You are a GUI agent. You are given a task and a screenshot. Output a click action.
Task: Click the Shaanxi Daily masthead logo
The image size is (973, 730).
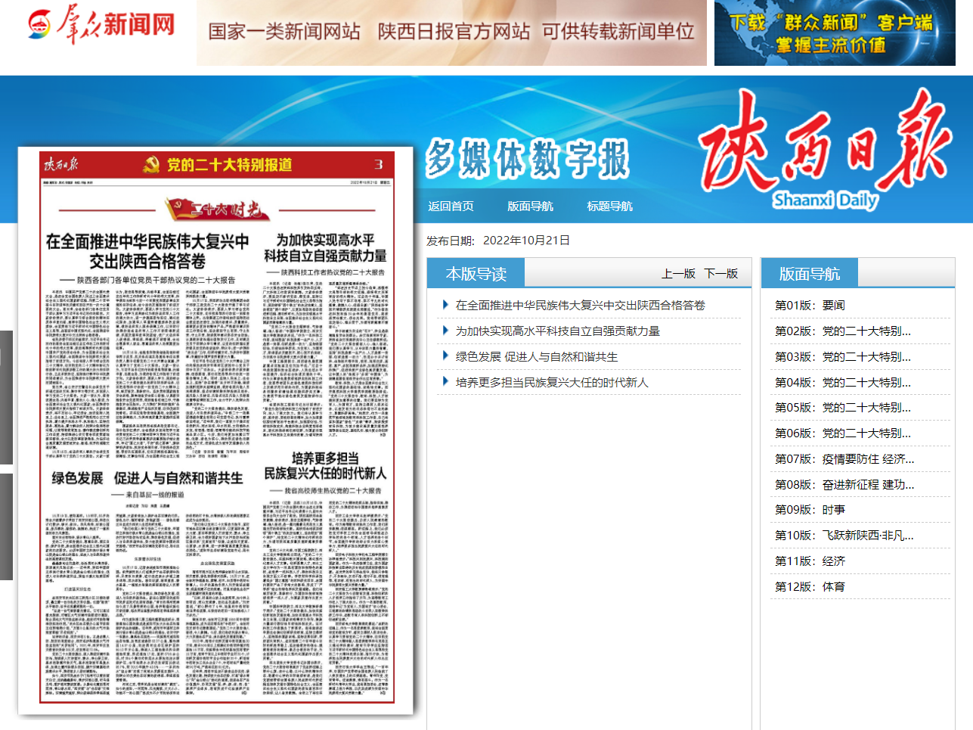[825, 151]
